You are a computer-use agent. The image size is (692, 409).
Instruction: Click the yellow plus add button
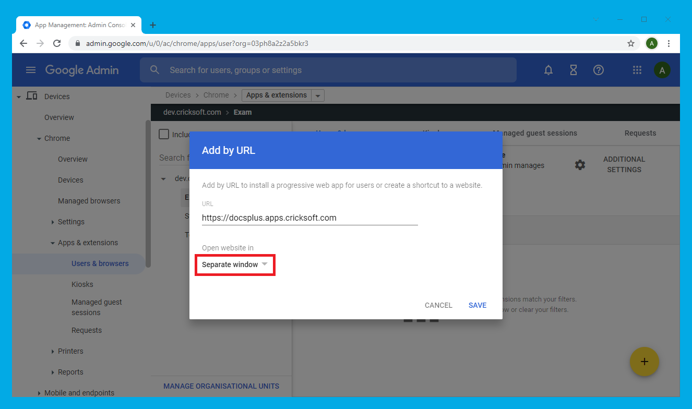point(644,362)
